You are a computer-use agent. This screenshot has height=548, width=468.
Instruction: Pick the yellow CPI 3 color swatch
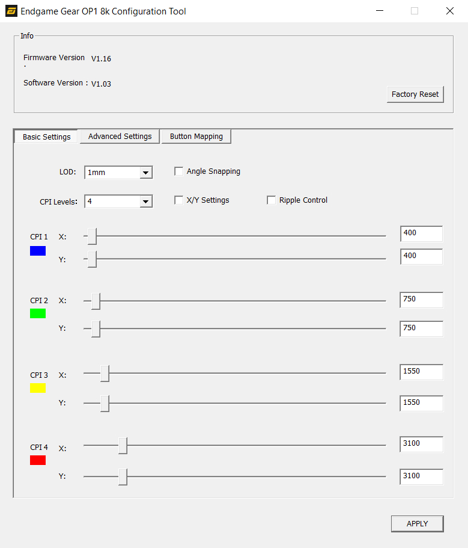click(38, 388)
